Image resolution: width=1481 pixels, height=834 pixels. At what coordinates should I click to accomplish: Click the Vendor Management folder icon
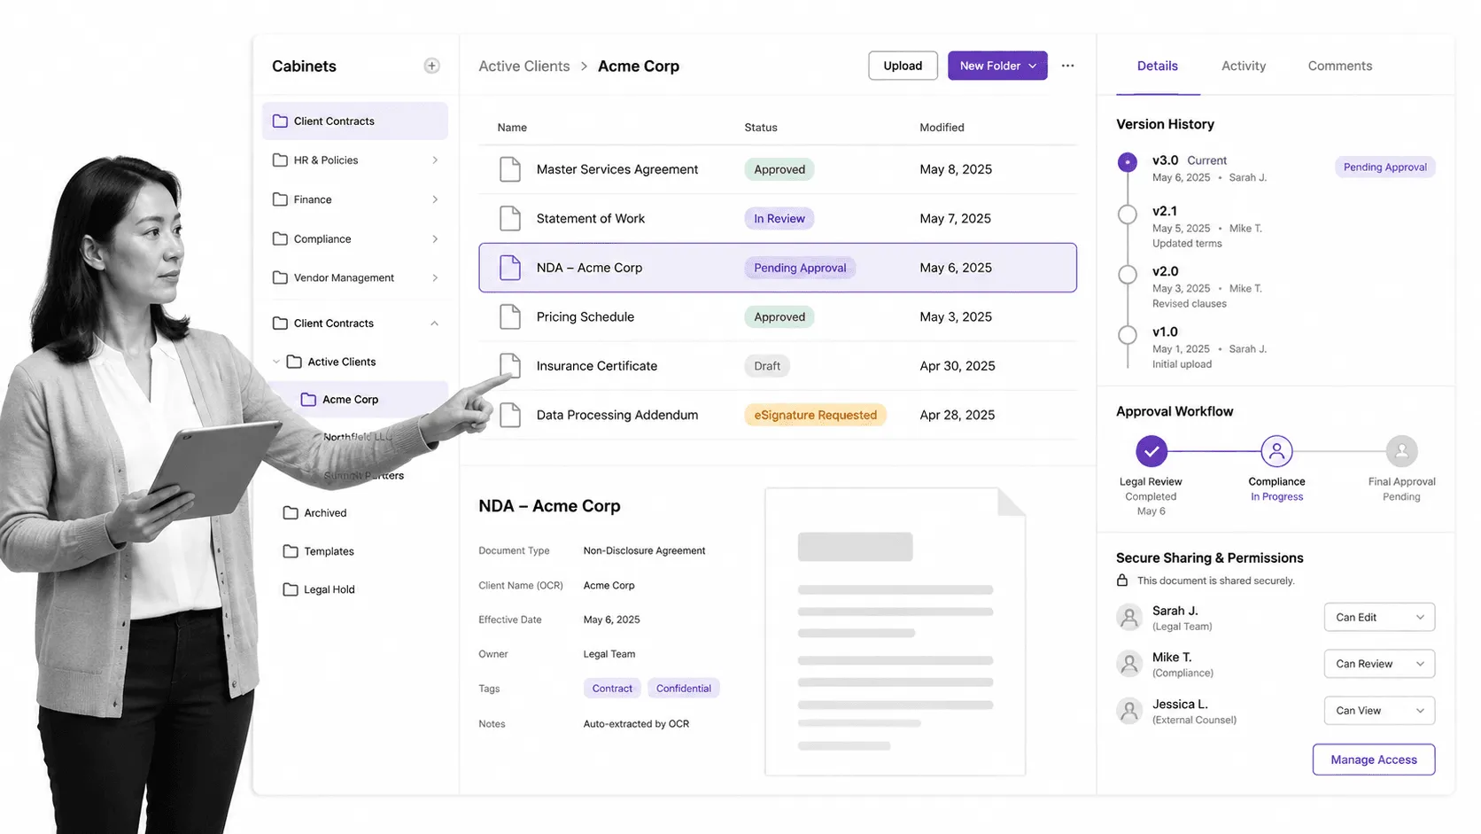(280, 277)
